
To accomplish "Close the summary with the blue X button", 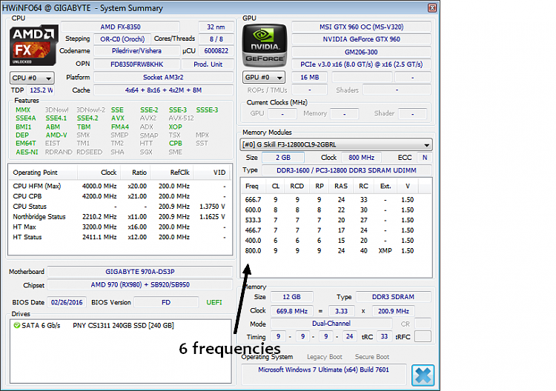I will point(423,375).
